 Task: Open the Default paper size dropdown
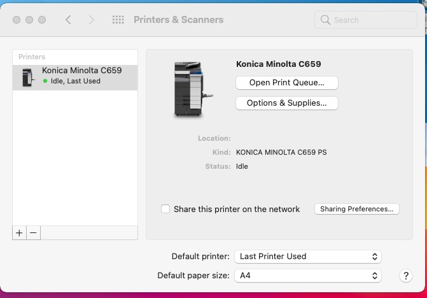[307, 276]
